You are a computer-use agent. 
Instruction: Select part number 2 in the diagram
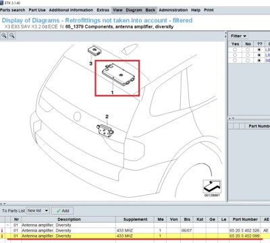(x=107, y=117)
